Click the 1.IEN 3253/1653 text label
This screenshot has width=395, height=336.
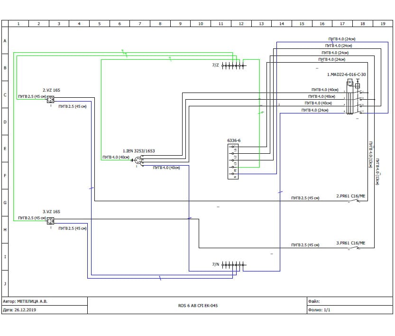coord(139,150)
